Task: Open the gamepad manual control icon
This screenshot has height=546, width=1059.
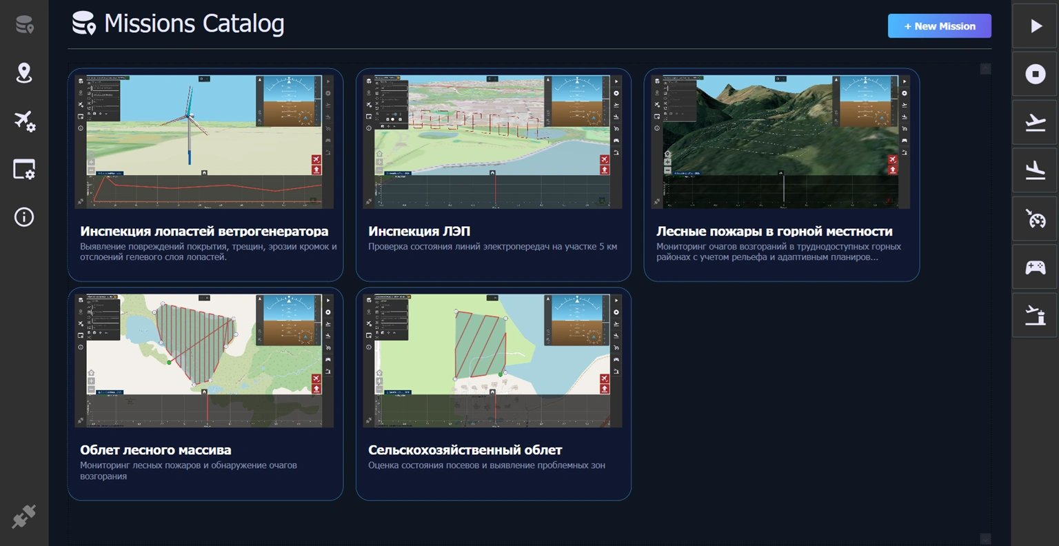Action: [1035, 267]
